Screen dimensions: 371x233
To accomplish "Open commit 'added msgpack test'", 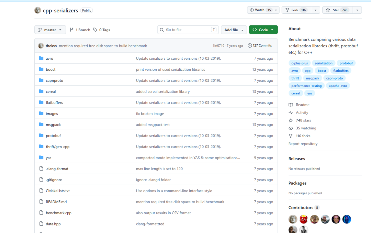I will coord(153,125).
